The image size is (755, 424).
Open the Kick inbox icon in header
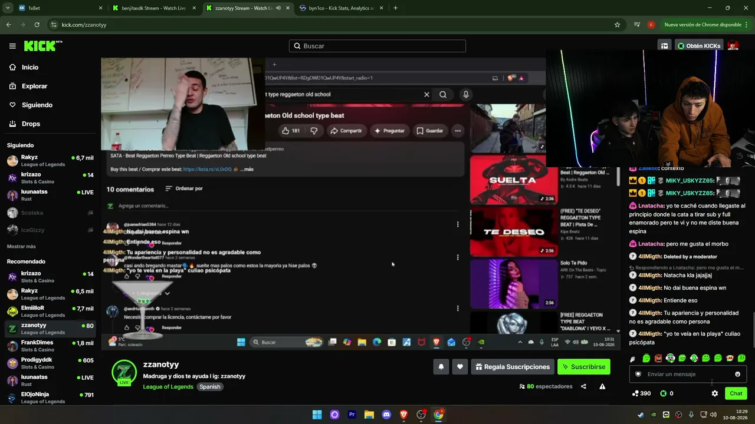pyautogui.click(x=664, y=46)
